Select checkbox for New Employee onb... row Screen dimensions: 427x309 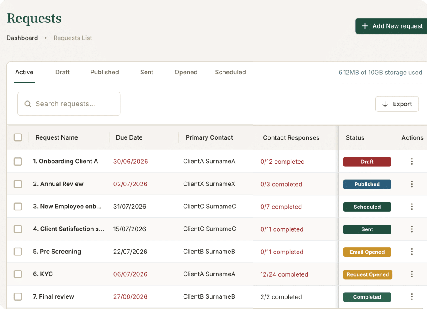(x=18, y=207)
